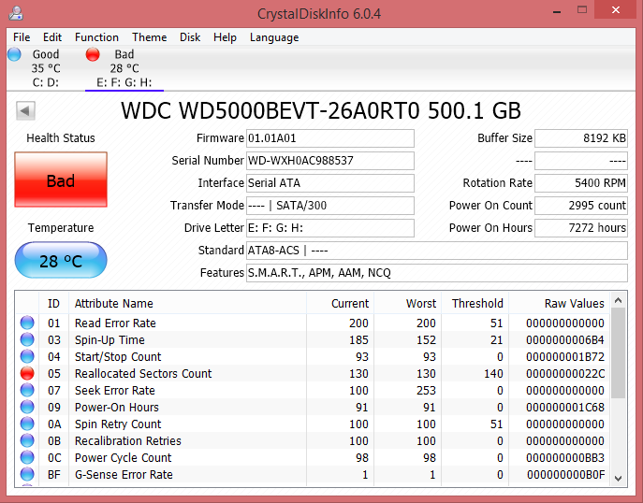Click the attribute list scroll down arrow
Screen dimensions: 643x503
619,478
